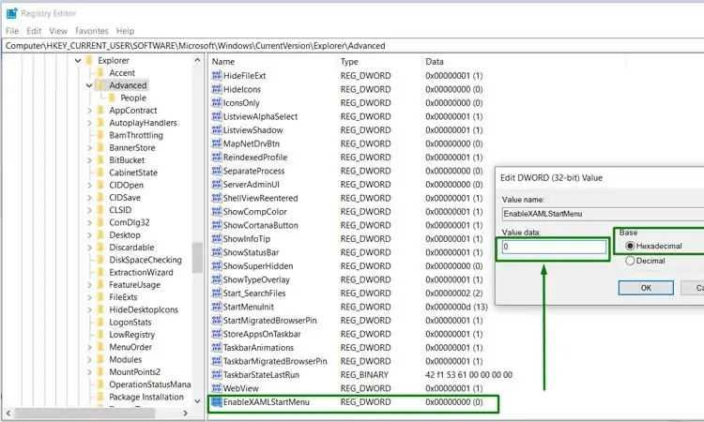Image resolution: width=704 pixels, height=422 pixels.
Task: Expand the BannerStore tree key
Action: pyautogui.click(x=89, y=147)
